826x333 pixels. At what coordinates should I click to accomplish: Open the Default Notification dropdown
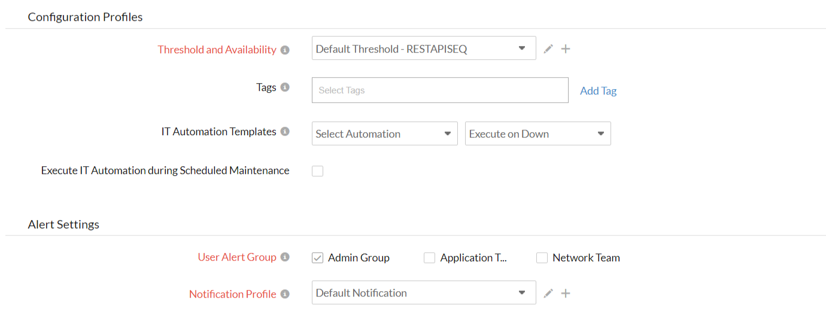pyautogui.click(x=423, y=293)
